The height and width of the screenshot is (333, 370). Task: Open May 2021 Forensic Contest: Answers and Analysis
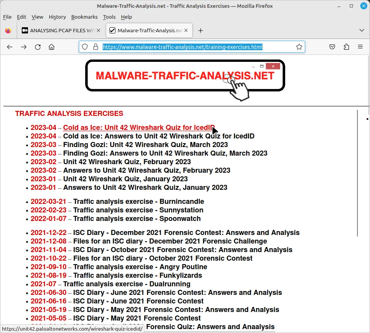tap(176, 310)
